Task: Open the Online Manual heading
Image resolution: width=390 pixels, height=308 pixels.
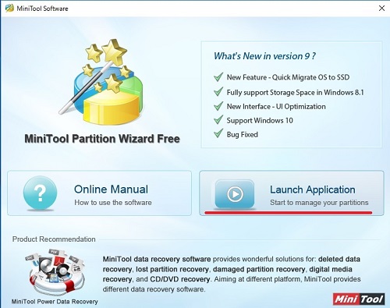Action: click(x=111, y=189)
